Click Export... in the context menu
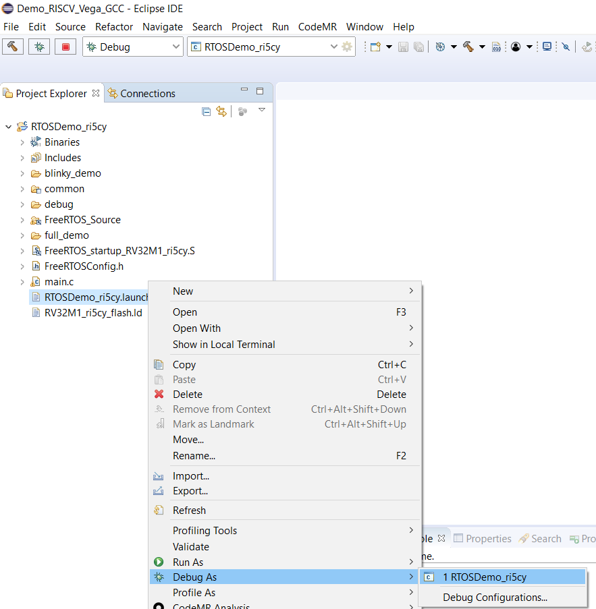This screenshot has width=596, height=609. pos(285,490)
